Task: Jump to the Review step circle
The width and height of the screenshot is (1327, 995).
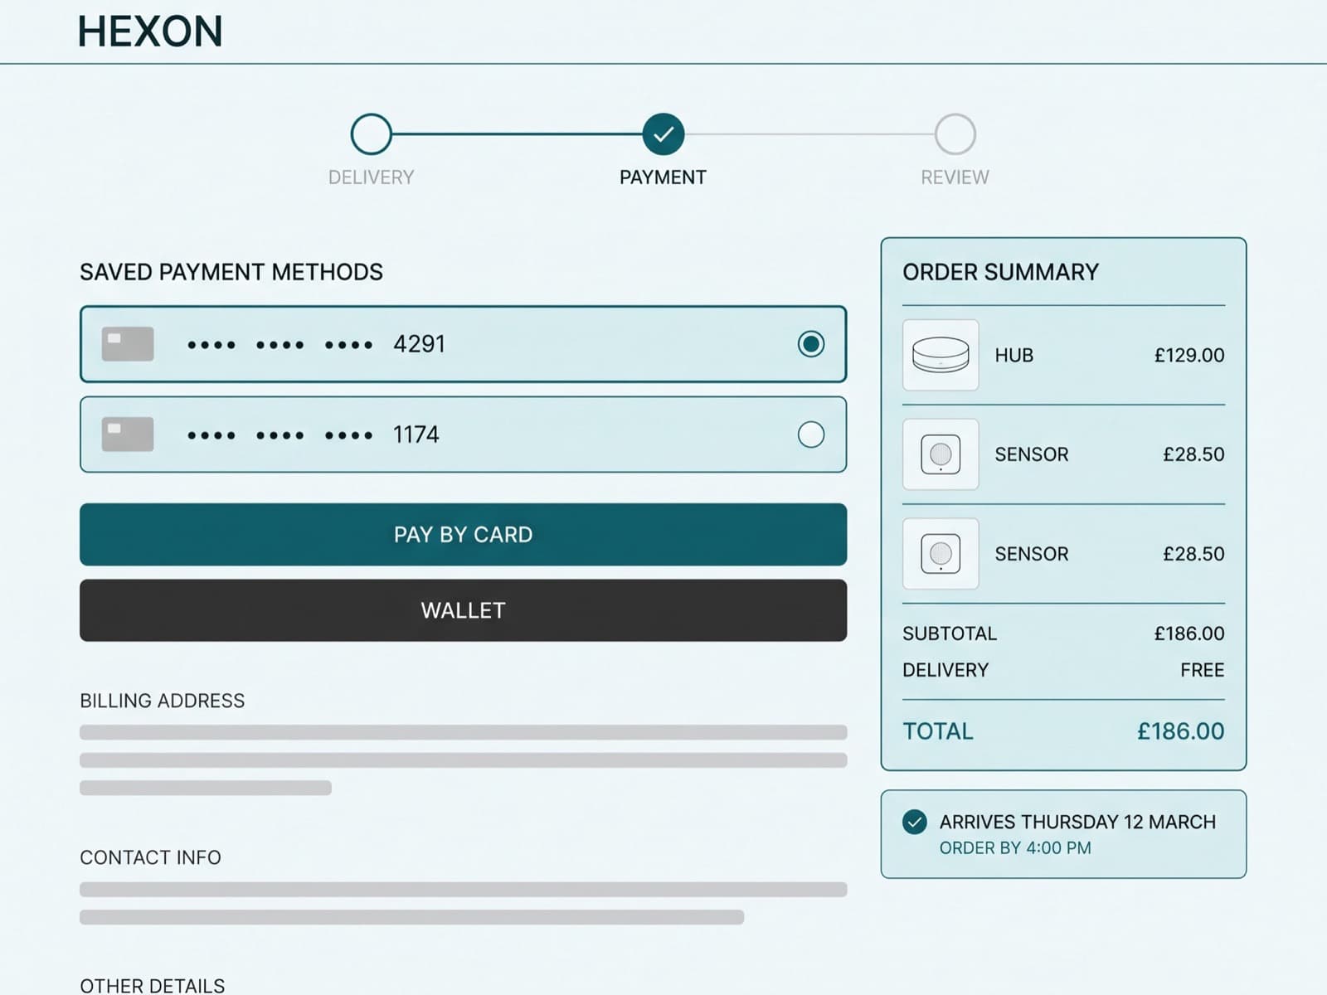Action: coord(955,134)
